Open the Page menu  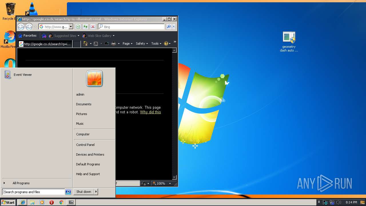point(128,43)
